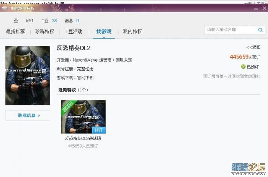The image size is (268, 177).
Task: Click the green 已预订 checkmark icon
Action: (x=243, y=67)
